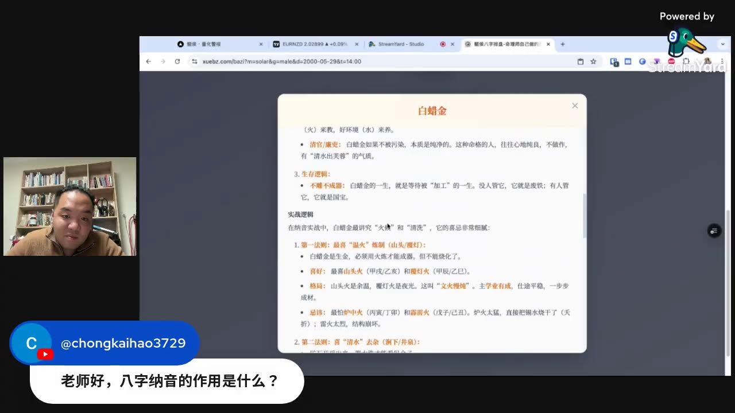Click the 文火慢炖 highlighted phrase

(x=454, y=286)
